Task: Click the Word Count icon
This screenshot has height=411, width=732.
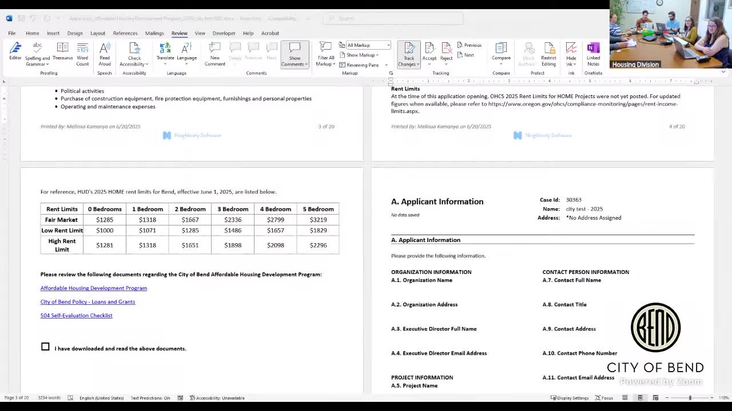Action: pos(82,51)
